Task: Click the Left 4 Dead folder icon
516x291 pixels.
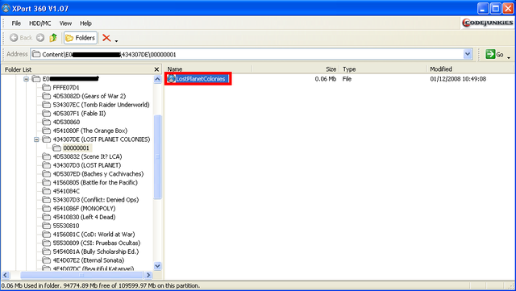Action: pyautogui.click(x=47, y=217)
